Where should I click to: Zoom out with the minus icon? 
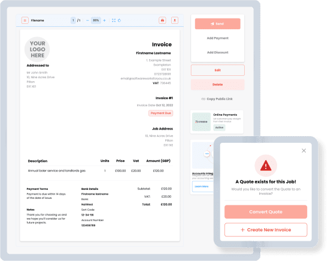(87, 20)
